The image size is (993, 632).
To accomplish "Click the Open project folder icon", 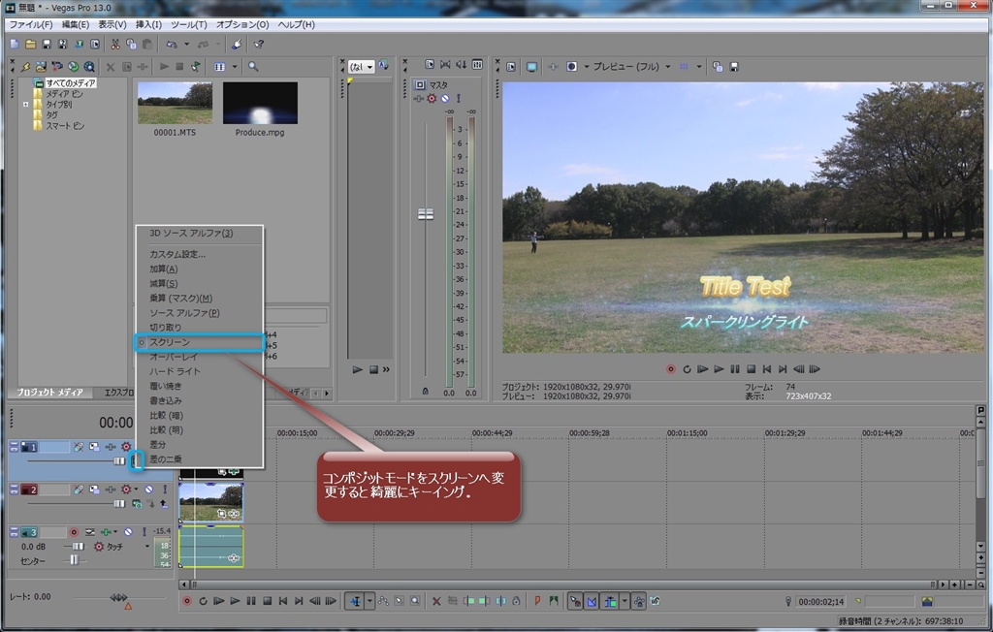I will [x=30, y=45].
